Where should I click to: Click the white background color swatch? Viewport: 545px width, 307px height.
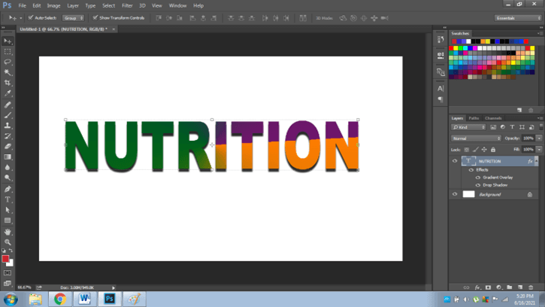[x=11, y=264]
